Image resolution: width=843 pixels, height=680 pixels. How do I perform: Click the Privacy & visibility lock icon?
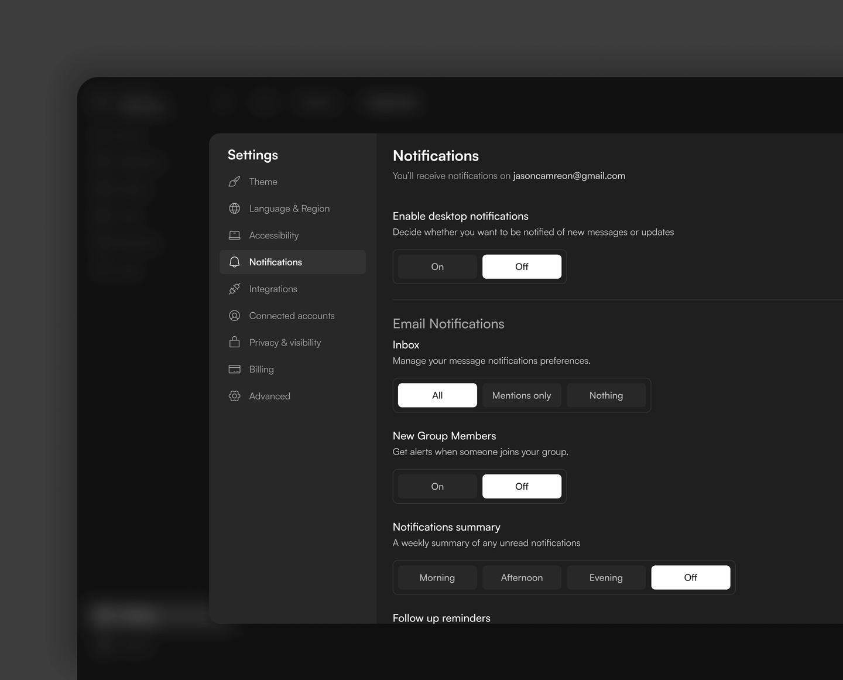tap(234, 342)
